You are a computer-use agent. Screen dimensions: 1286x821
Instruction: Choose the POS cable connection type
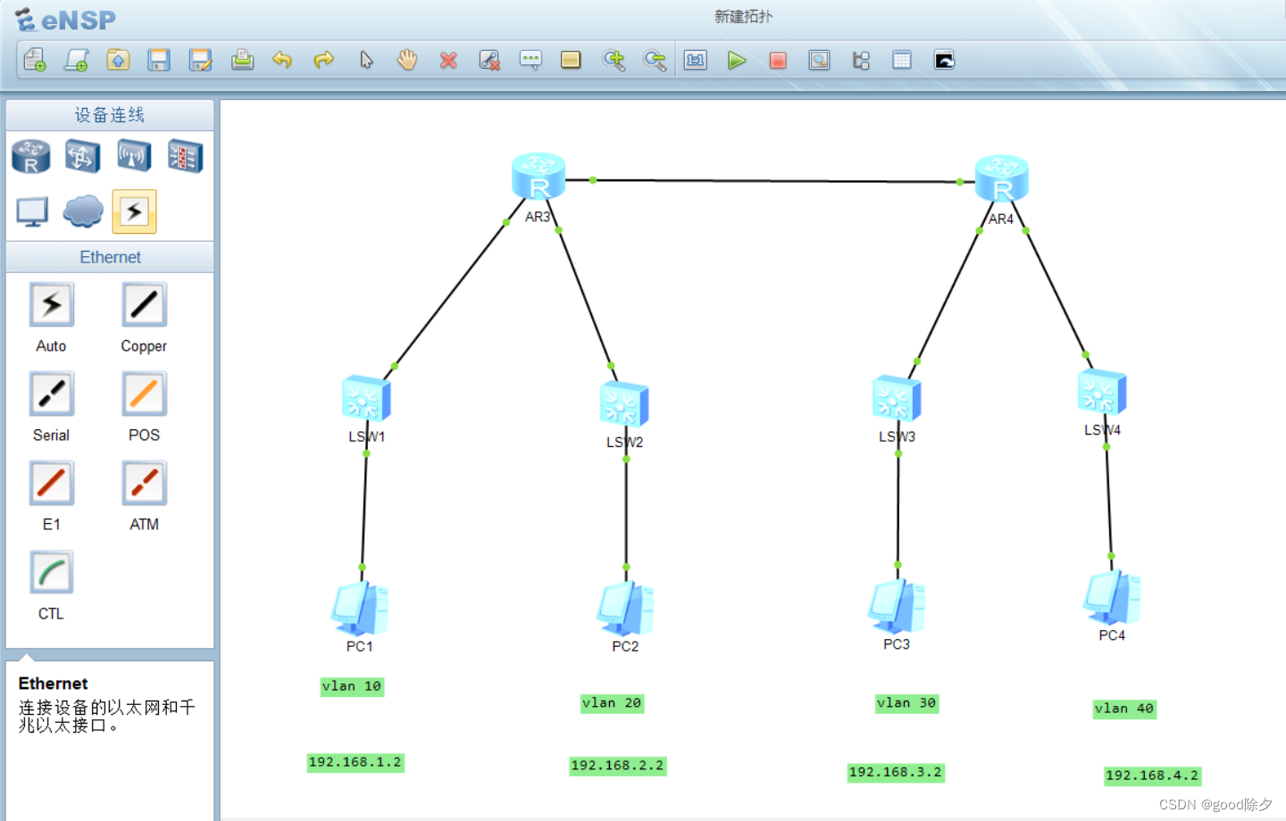pos(142,393)
